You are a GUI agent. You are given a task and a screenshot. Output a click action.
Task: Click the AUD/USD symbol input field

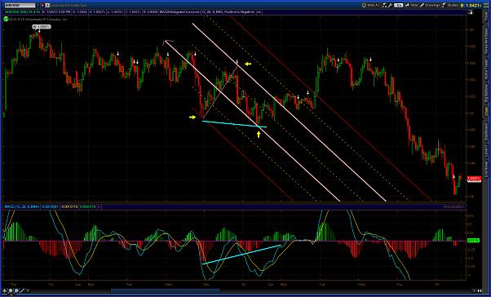[x=20, y=6]
